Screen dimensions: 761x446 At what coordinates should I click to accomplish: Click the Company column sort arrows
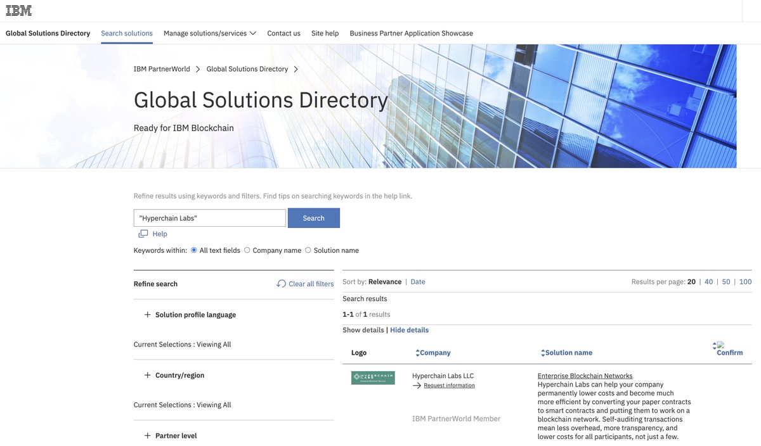[x=417, y=353]
